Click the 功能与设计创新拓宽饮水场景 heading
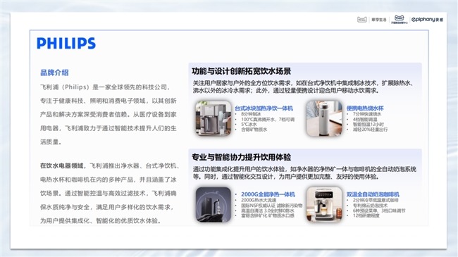The image size is (458, 257). 241,71
